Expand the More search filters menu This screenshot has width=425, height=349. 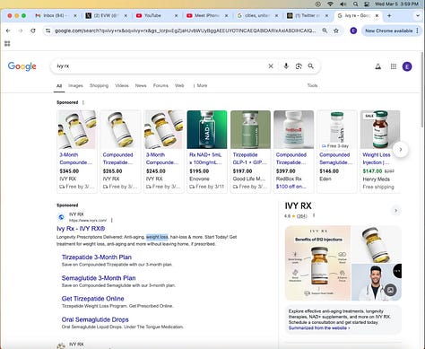click(x=200, y=85)
